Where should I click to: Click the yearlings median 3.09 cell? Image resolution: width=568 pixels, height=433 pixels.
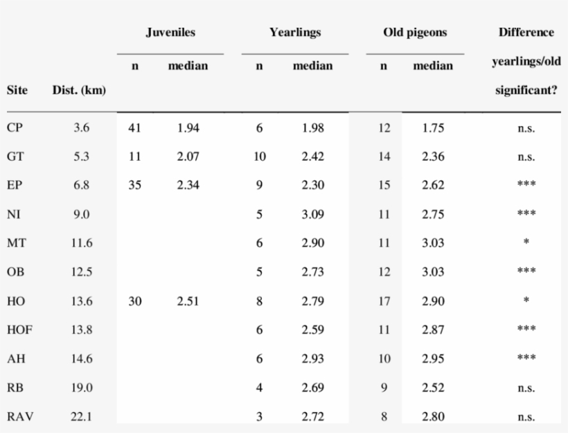[x=313, y=215]
